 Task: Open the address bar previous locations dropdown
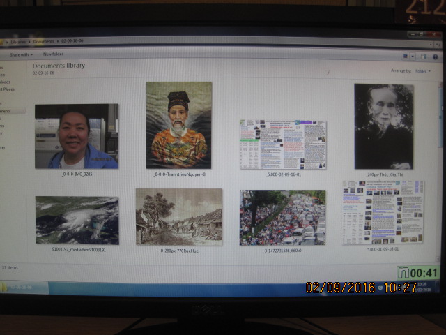pos(432,45)
